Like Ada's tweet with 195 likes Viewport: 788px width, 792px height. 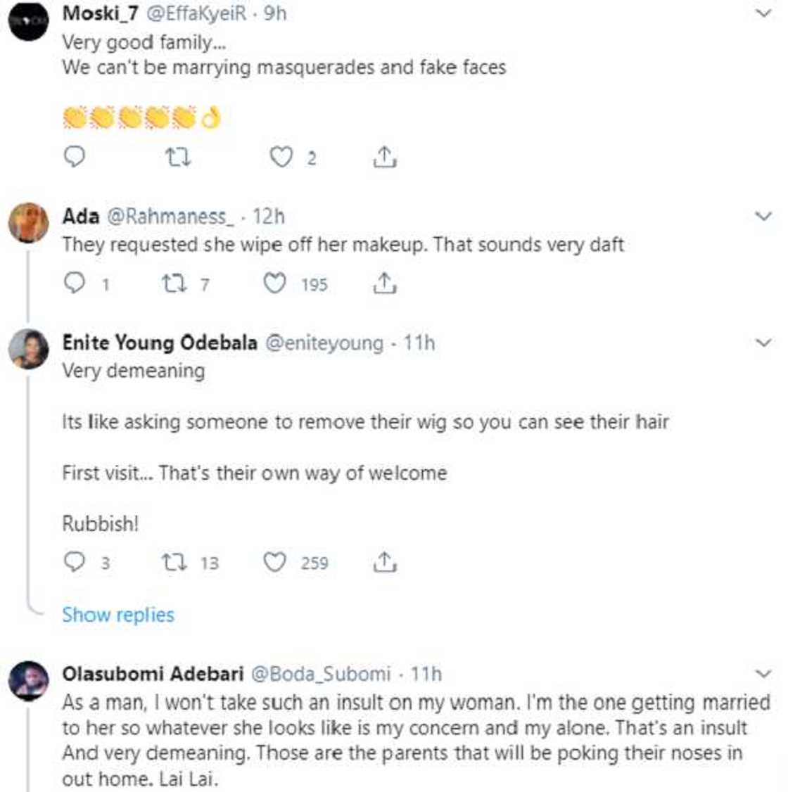[274, 283]
